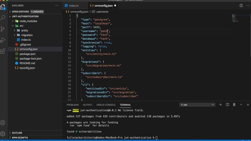
Task: Click the node_modules folder icon
Action: click(x=16, y=21)
